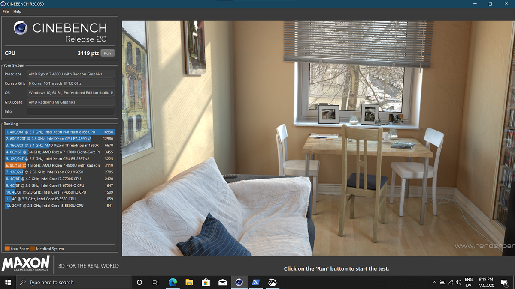Click the volume icon in the system tray
515x289 pixels.
coord(458,283)
